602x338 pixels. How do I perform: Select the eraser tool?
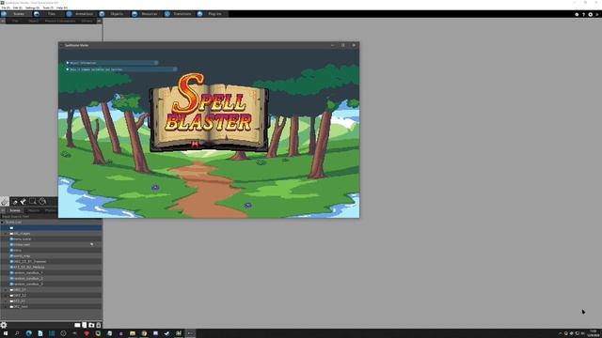pos(15,202)
